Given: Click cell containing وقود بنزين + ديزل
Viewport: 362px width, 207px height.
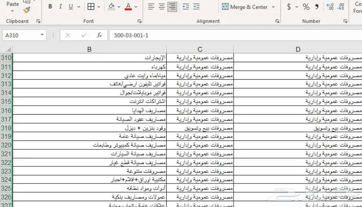Looking at the screenshot, I should pos(89,128).
